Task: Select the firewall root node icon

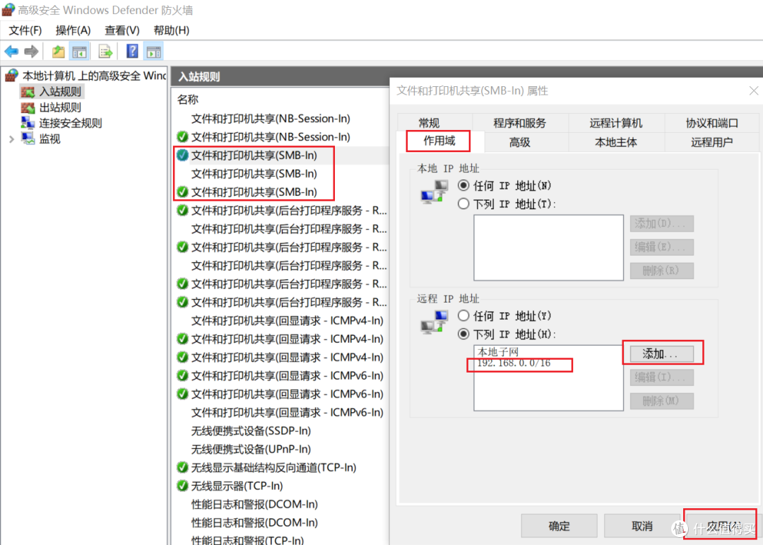Action: coord(12,76)
